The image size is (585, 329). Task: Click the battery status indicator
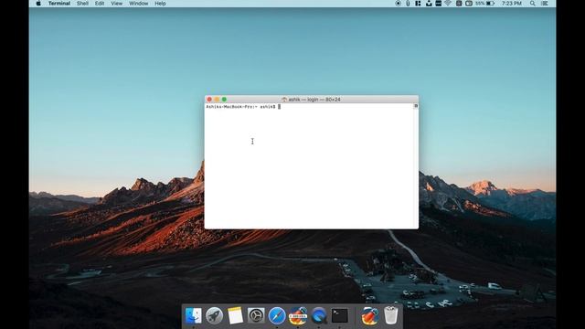485,4
